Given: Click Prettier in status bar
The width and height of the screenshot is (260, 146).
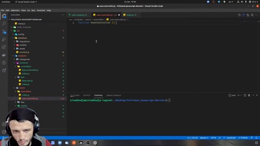Looking at the screenshot, I should click(243, 138).
